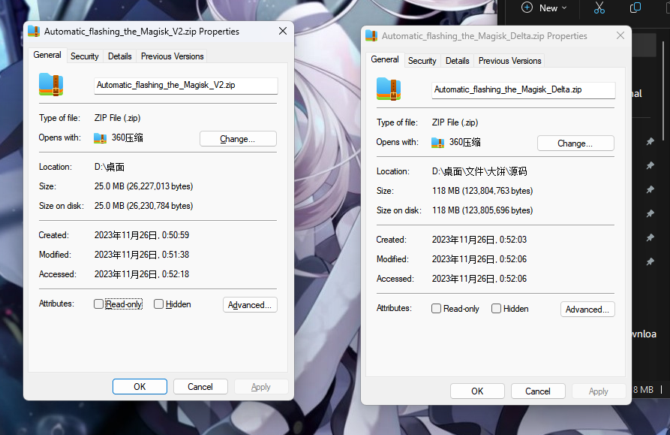Close the Delta.zip Properties dialog
The height and width of the screenshot is (435, 670).
620,36
